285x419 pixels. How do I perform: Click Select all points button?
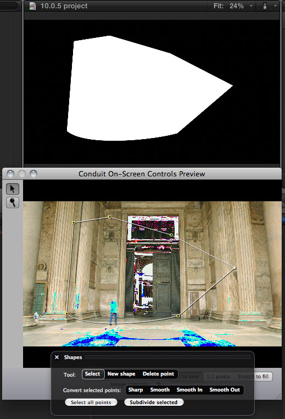[91, 402]
